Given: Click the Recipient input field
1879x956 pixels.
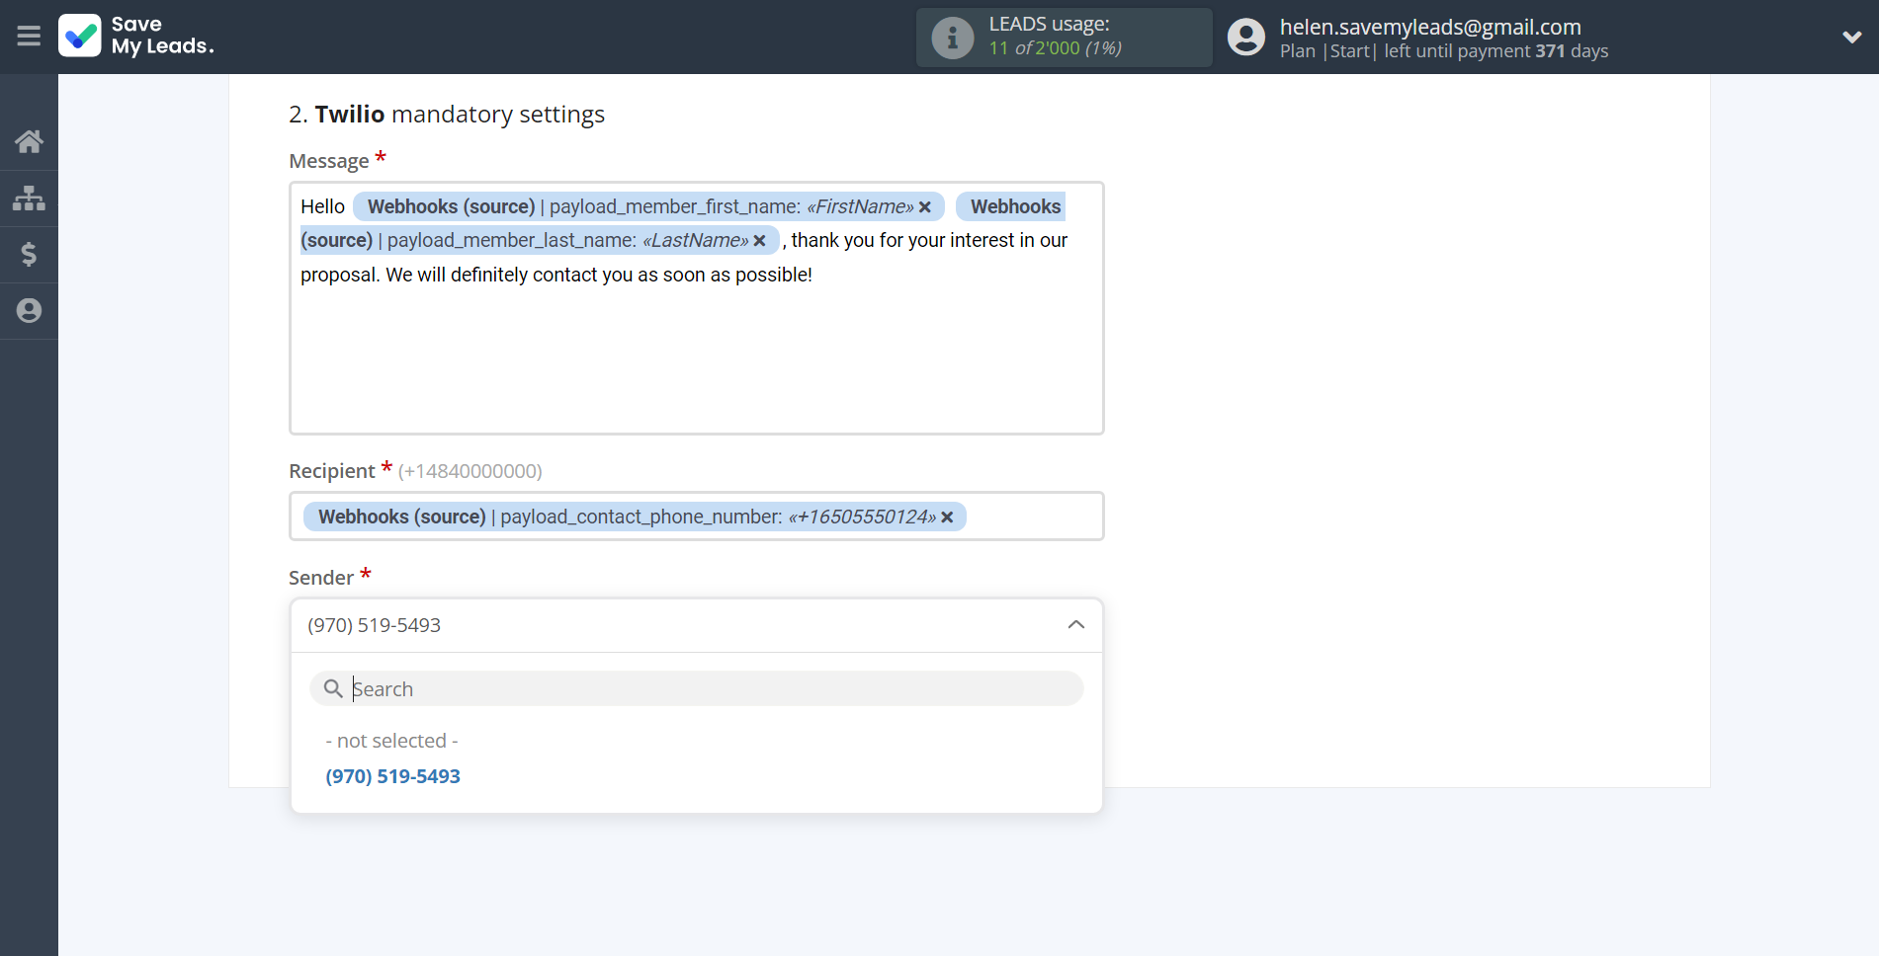Looking at the screenshot, I should 696,516.
